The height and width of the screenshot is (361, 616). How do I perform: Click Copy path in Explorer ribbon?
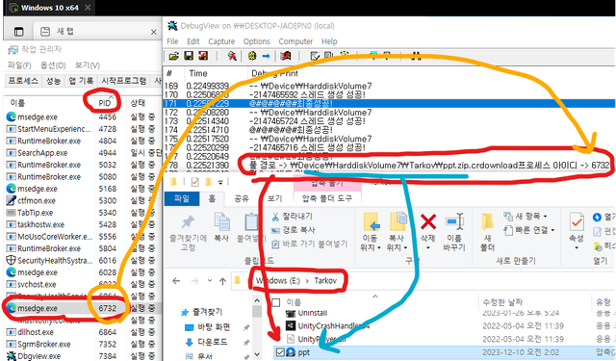click(293, 230)
